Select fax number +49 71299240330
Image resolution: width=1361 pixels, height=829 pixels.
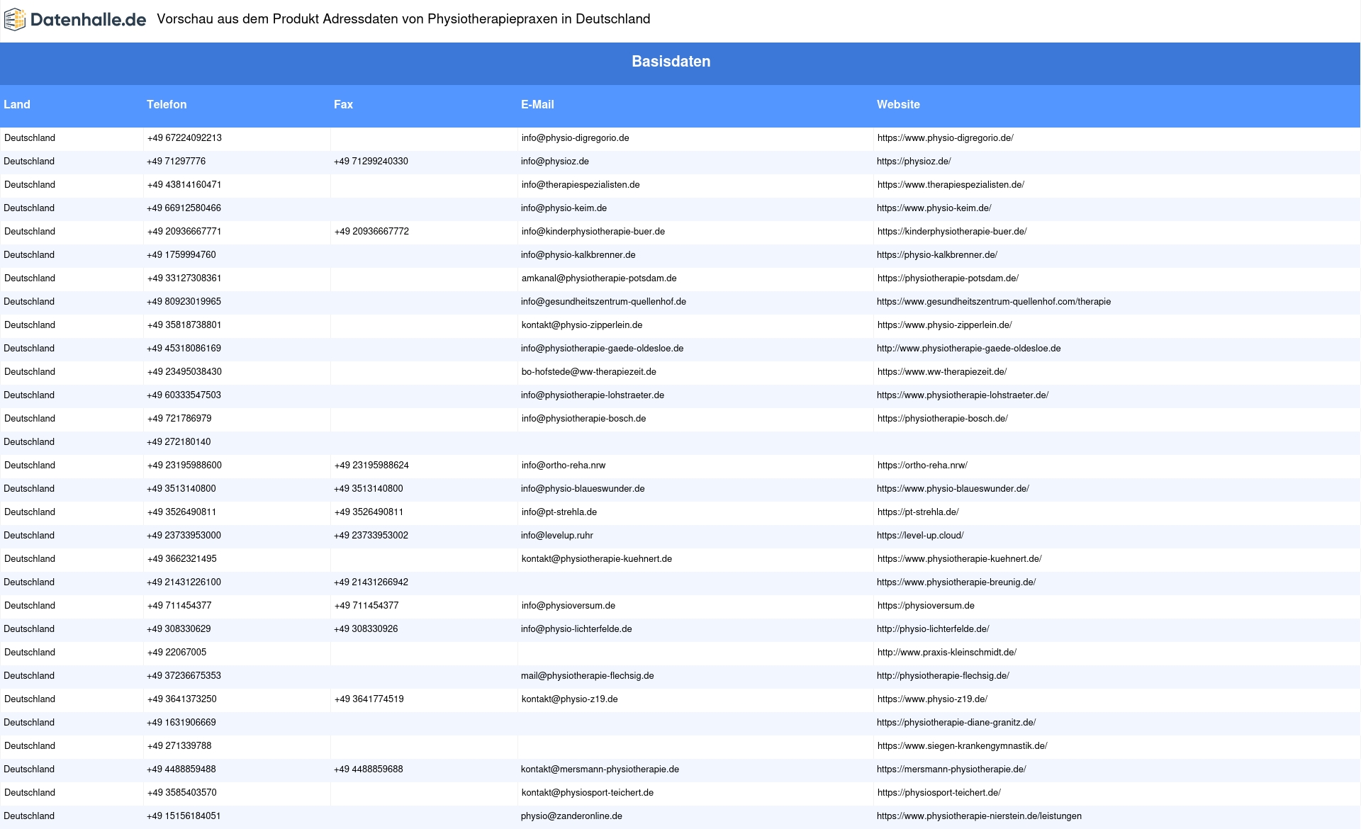click(371, 162)
